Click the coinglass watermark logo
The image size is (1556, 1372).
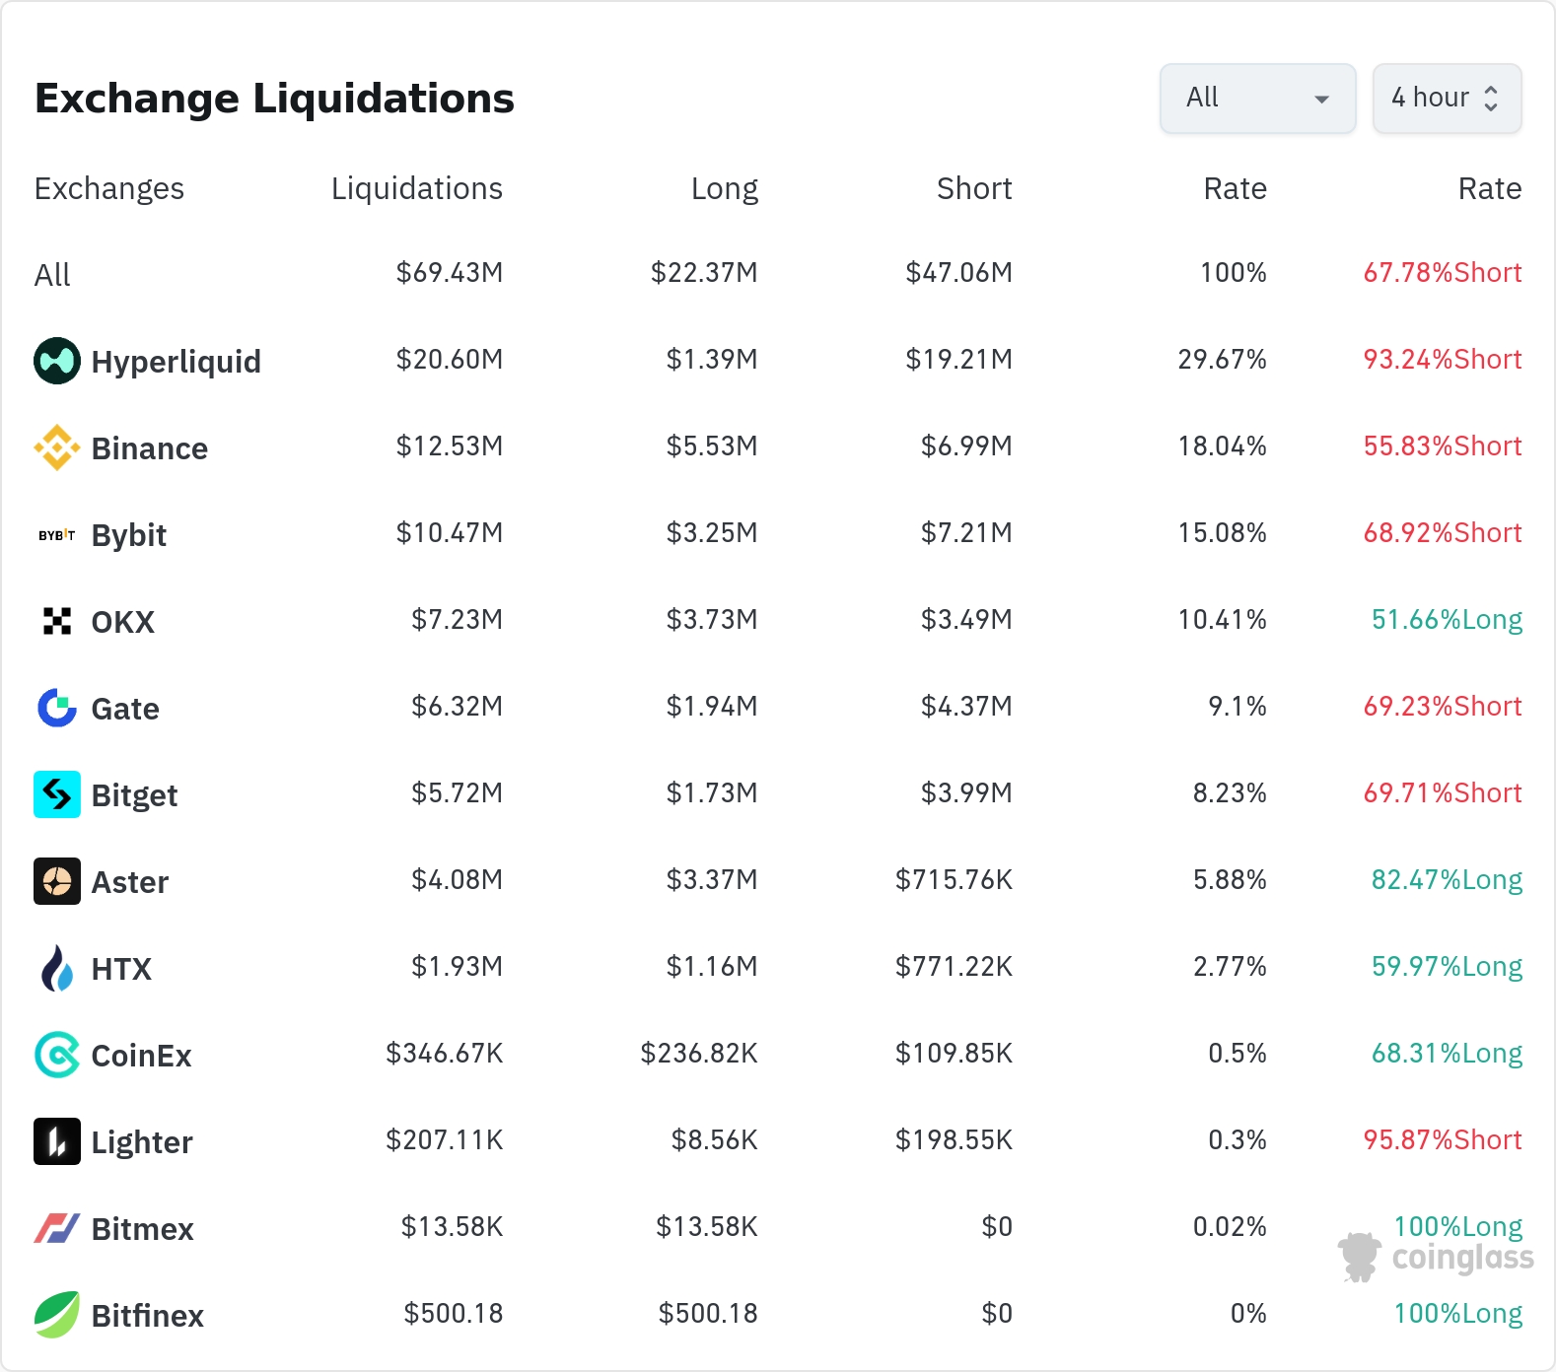point(1437,1257)
